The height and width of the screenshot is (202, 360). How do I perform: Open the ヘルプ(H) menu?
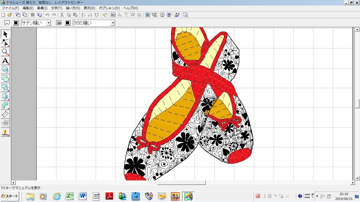tap(130, 8)
